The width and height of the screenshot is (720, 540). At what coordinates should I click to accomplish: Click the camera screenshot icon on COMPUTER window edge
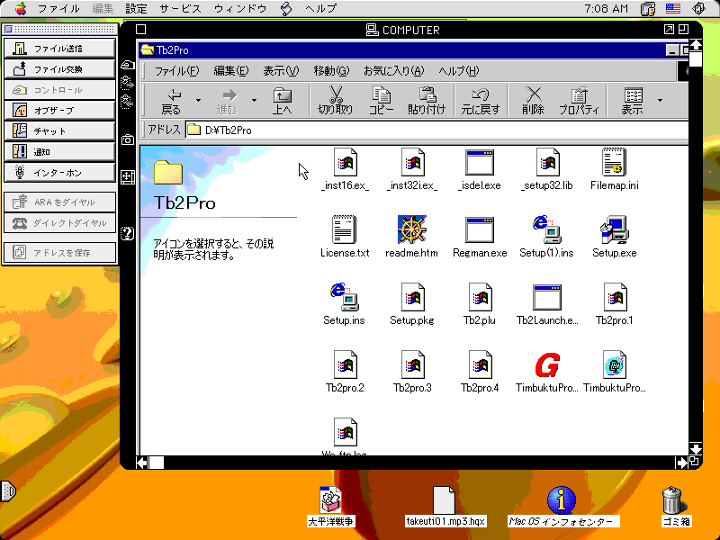pyautogui.click(x=128, y=139)
